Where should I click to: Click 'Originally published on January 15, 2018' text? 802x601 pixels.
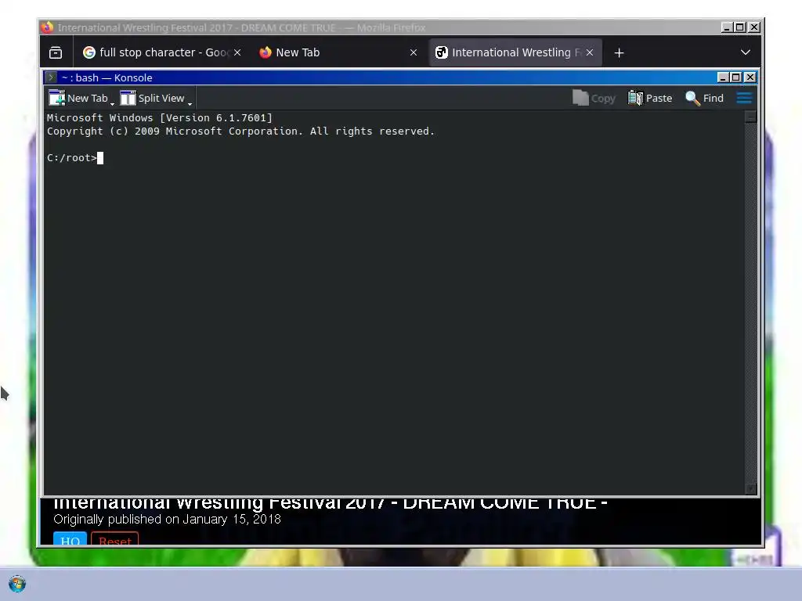point(168,520)
